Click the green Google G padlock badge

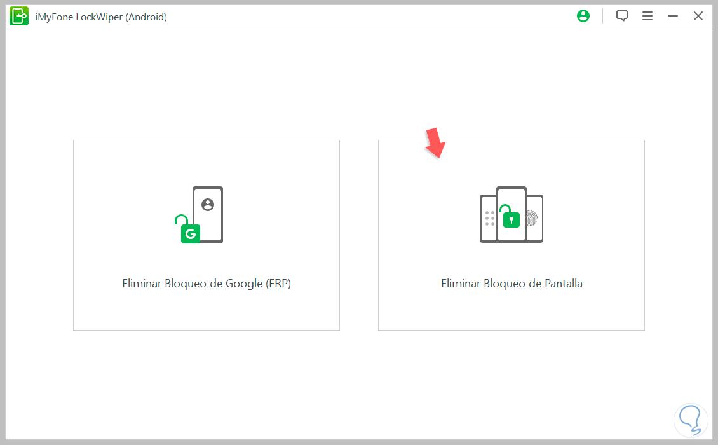(x=189, y=232)
